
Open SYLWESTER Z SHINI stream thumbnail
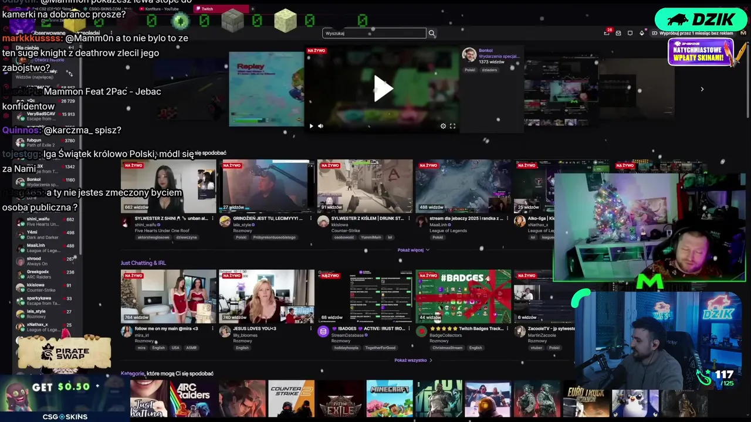[x=168, y=186]
